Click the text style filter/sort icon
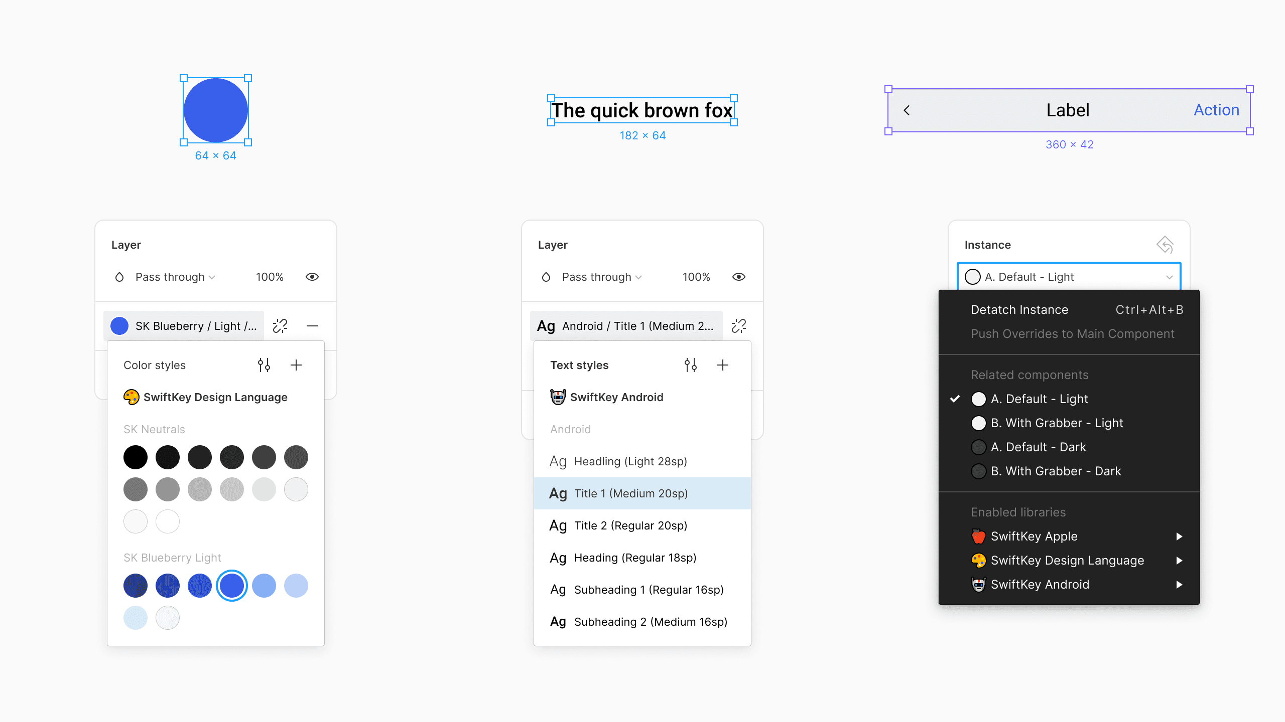Image resolution: width=1285 pixels, height=722 pixels. click(691, 365)
